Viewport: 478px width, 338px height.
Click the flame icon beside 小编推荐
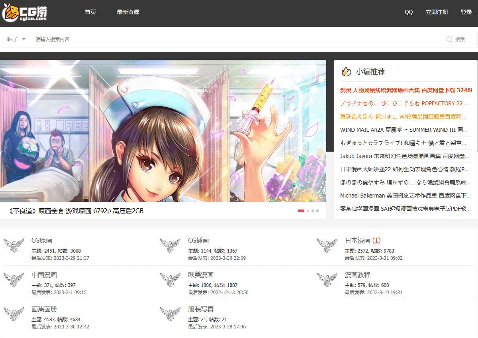pos(346,72)
